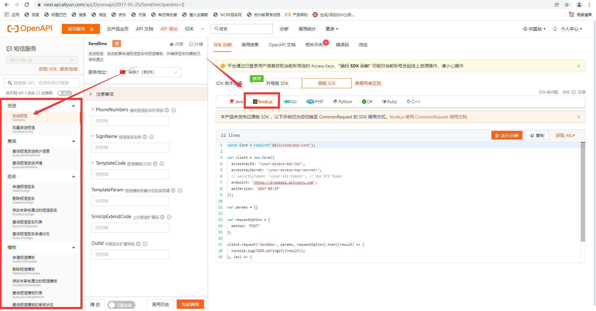Image resolution: width=596 pixels, height=311 pixels.
Task: Click the API search box in sidebar
Action: pos(42,83)
